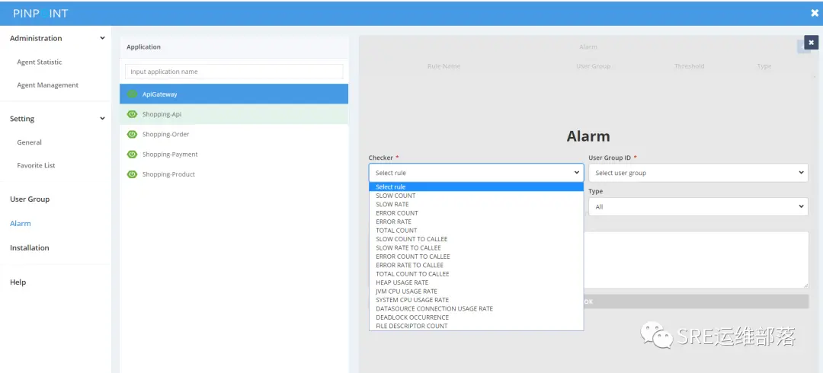The height and width of the screenshot is (373, 823).
Task: Choose the TOTAL COUNT rule option
Action: [x=476, y=231]
